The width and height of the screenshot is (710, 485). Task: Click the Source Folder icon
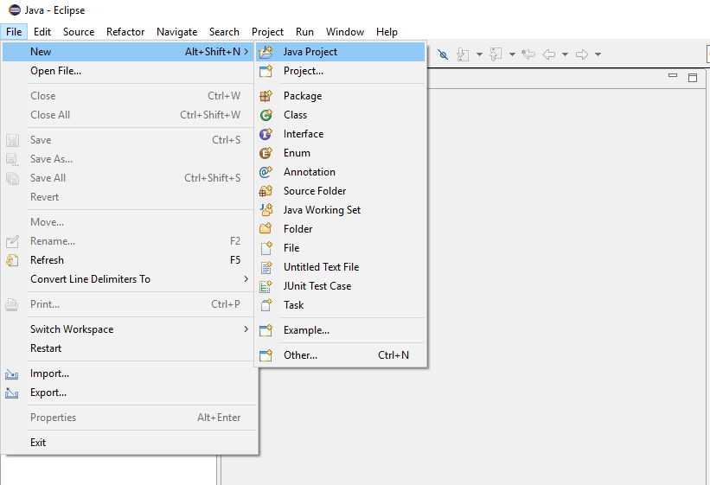pyautogui.click(x=265, y=191)
